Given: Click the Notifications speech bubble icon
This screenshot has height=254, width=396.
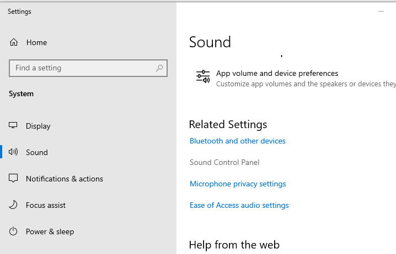Looking at the screenshot, I should pyautogui.click(x=13, y=178).
